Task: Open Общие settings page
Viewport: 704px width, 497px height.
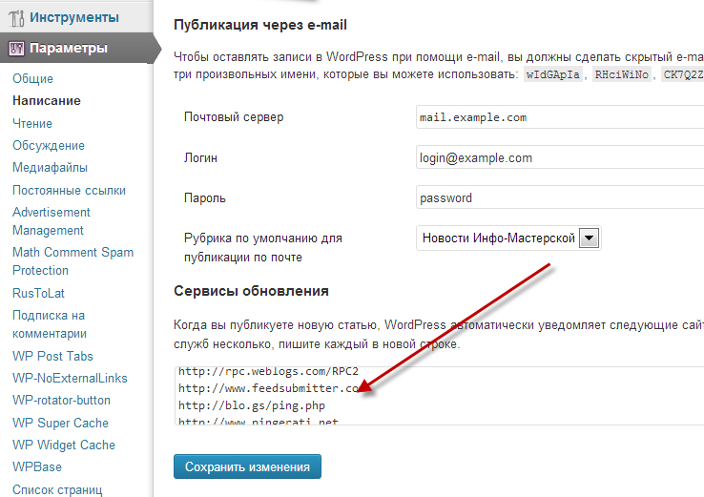Action: (32, 78)
